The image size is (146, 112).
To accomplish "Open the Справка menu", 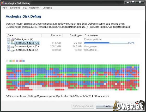I will click(x=47, y=8).
